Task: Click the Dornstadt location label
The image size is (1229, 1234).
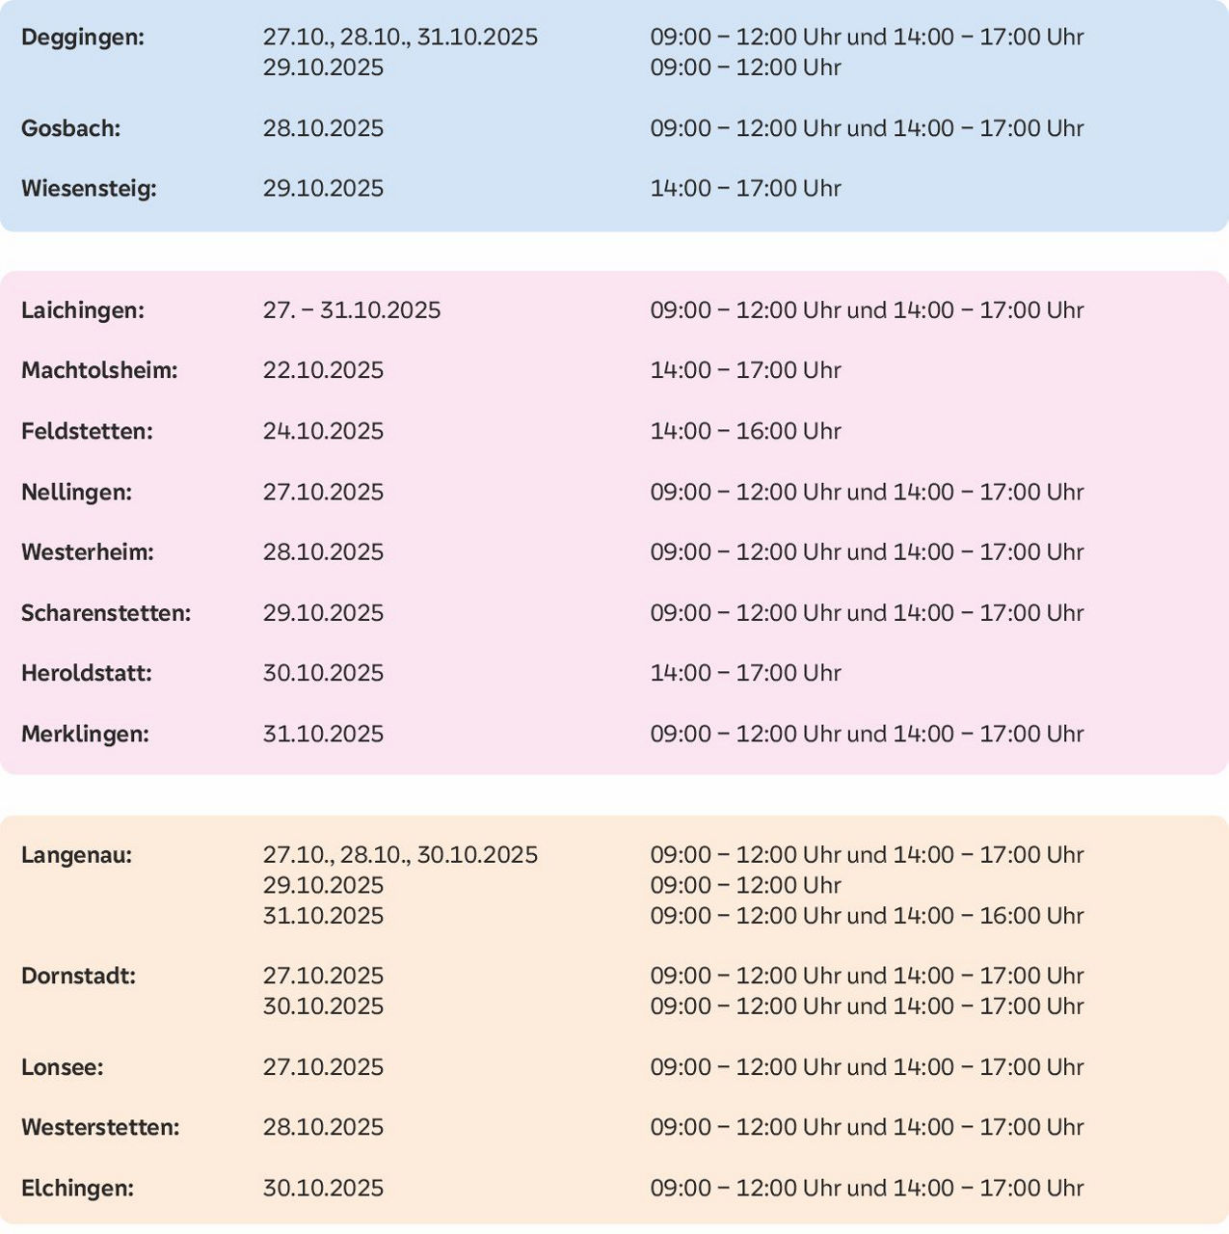Action: point(79,976)
